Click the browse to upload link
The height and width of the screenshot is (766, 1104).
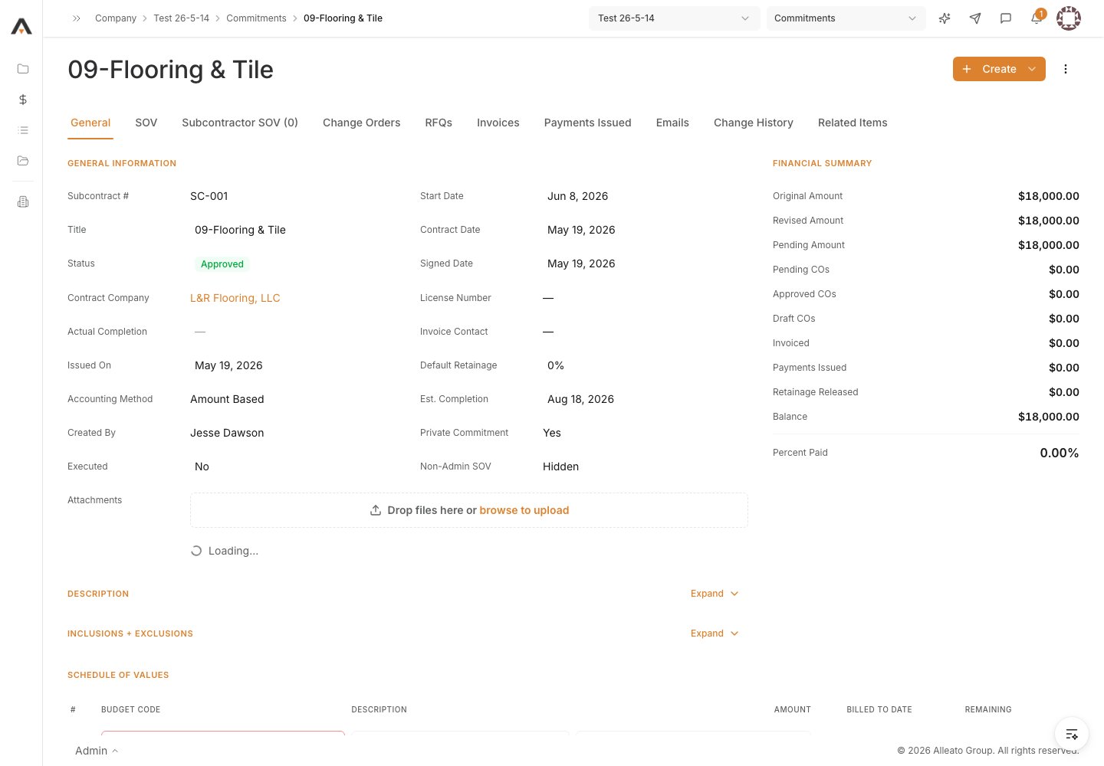[524, 510]
